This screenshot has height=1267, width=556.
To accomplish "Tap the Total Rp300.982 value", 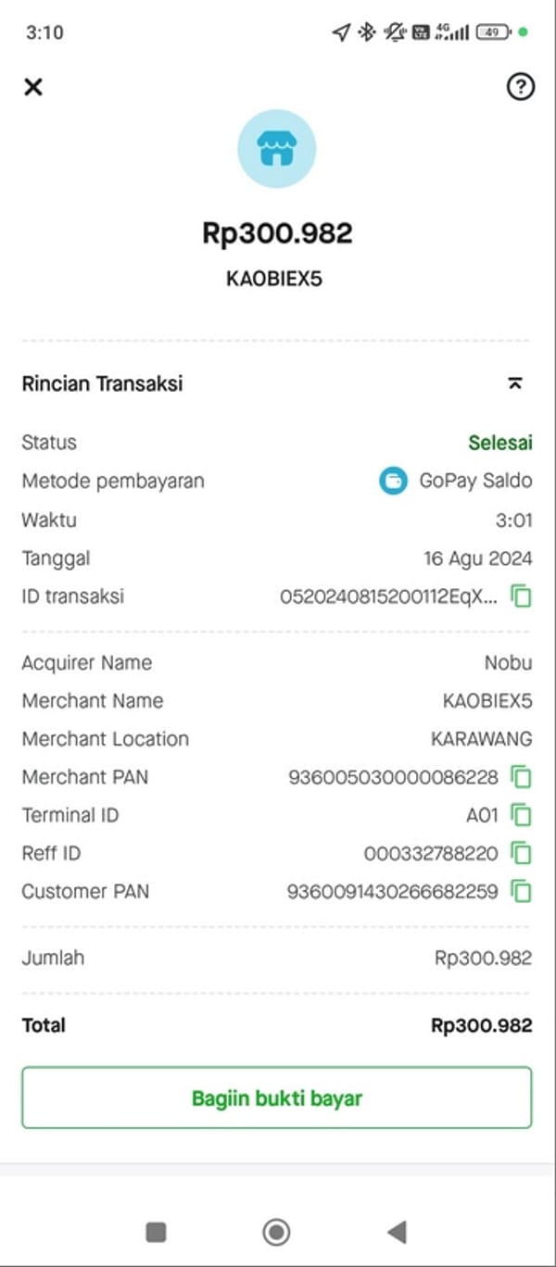I will coord(481,1025).
